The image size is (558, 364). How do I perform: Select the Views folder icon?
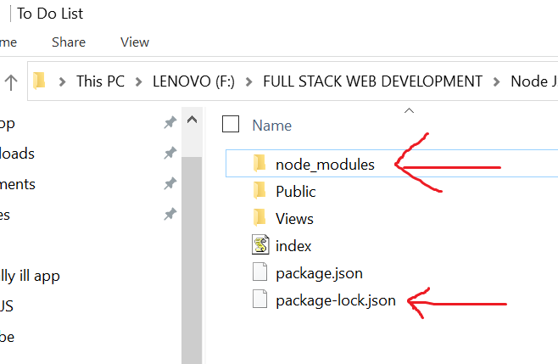259,217
